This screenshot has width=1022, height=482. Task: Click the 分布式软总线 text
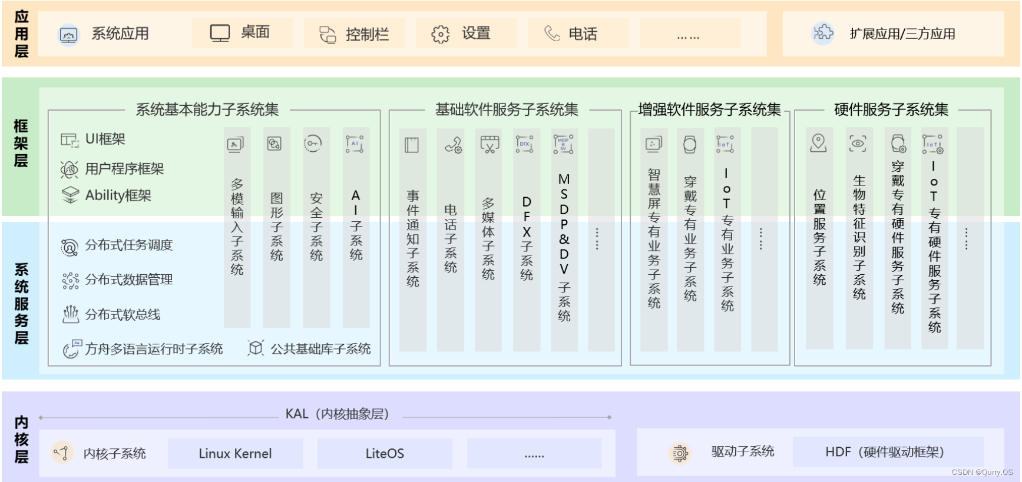pyautogui.click(x=123, y=314)
